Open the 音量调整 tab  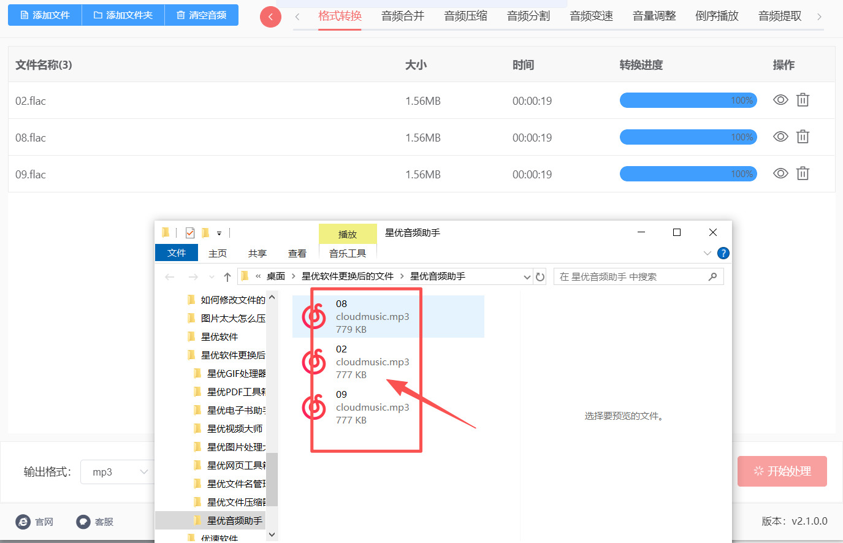(x=654, y=16)
